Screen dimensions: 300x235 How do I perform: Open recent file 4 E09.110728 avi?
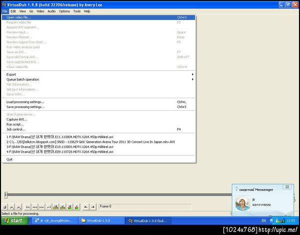click(98, 152)
